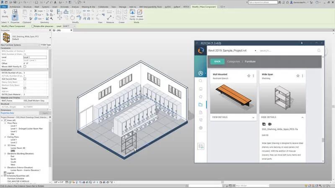Viewport: 335px width, 188px height.
Task: Click FETCH logo icon
Action: (x=201, y=51)
